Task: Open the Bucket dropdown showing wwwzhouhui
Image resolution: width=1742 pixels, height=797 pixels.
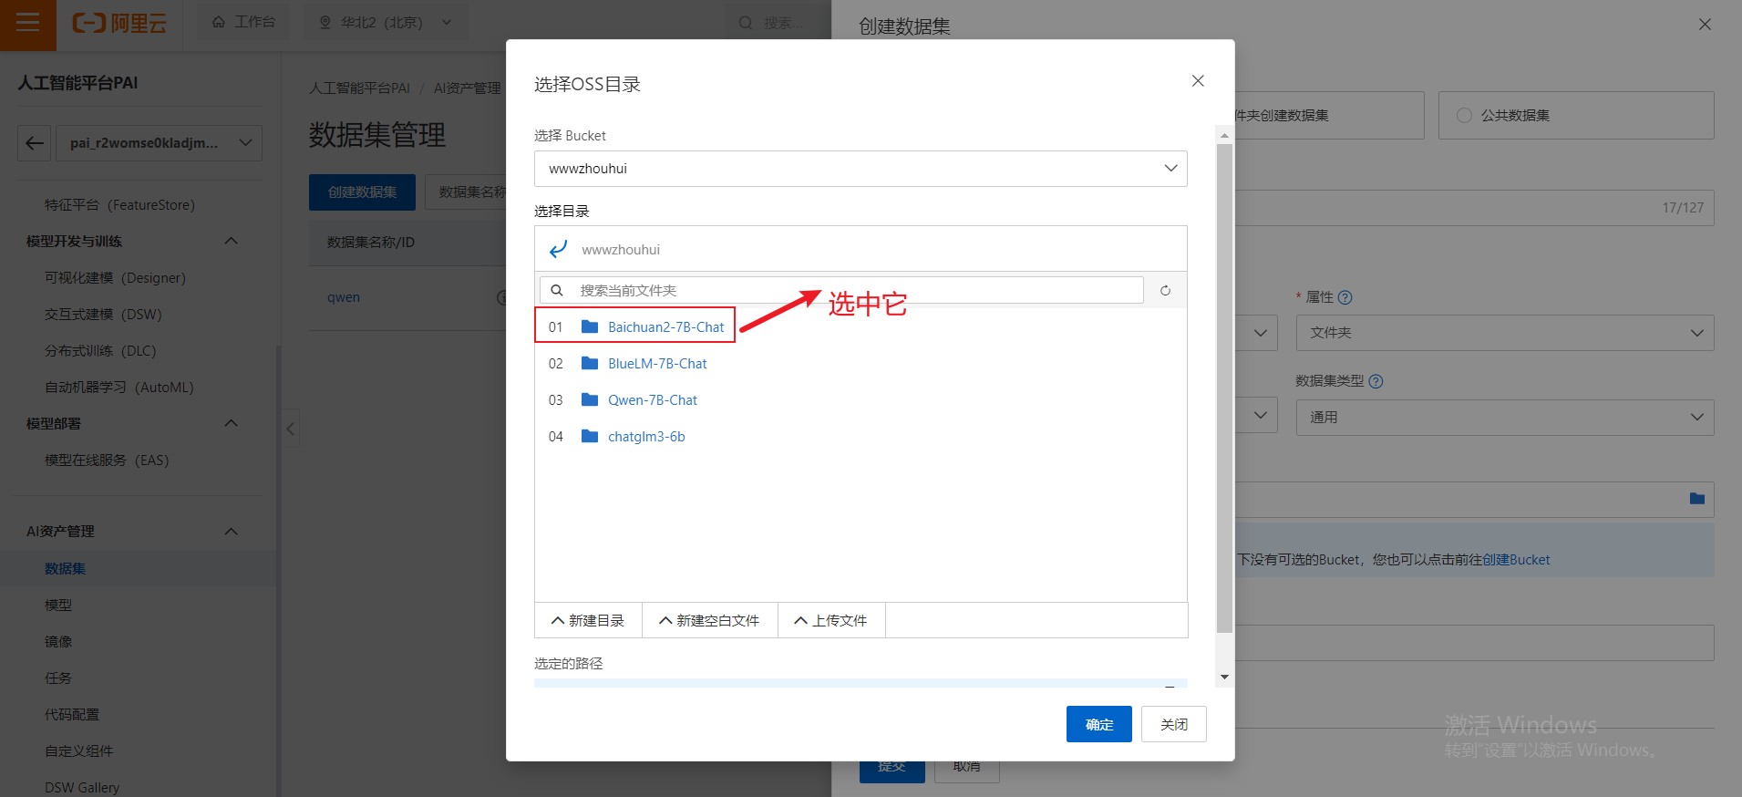Action: (860, 169)
